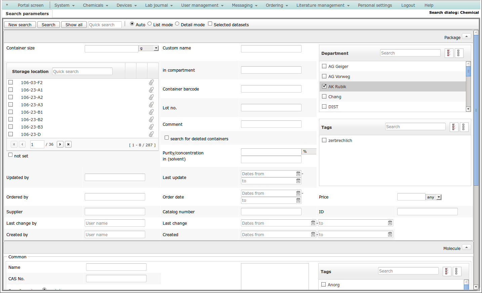
Task: Open the Lab journal menu
Action: [x=159, y=5]
